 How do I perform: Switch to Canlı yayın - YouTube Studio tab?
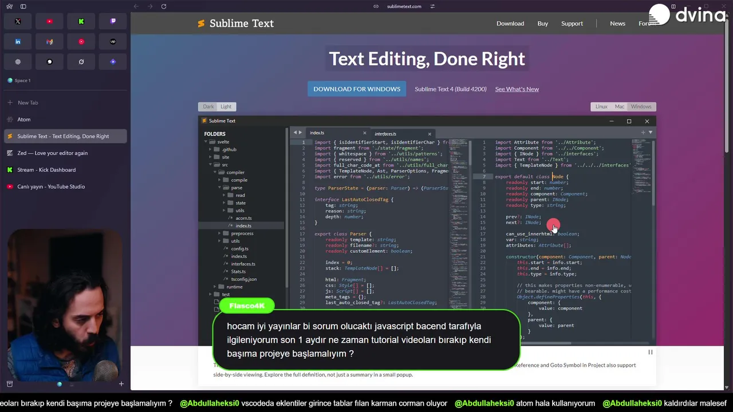[65, 187]
